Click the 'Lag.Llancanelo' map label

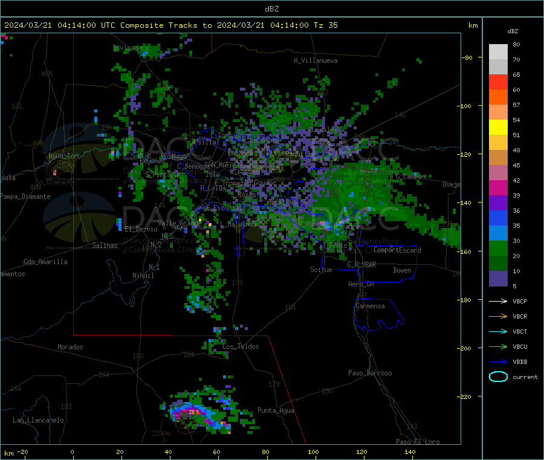pos(38,420)
